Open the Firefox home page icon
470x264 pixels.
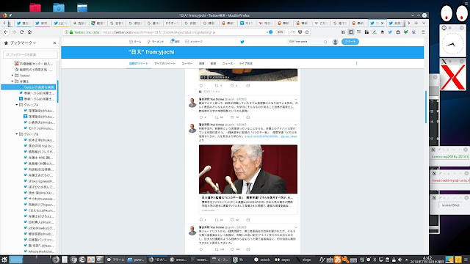29,32
